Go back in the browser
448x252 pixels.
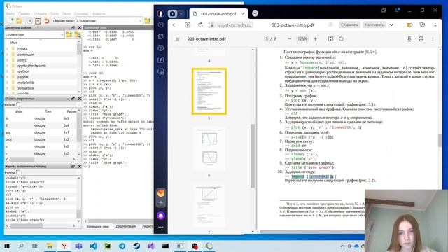(x=174, y=25)
